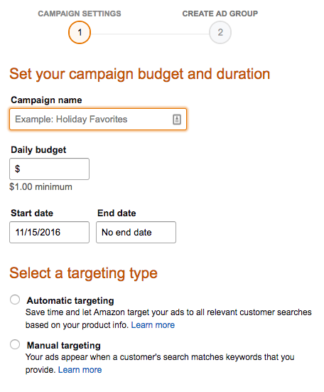Click the progress line between steps 1 and 2
Screen dimensions: 324x392
pyautogui.click(x=150, y=34)
